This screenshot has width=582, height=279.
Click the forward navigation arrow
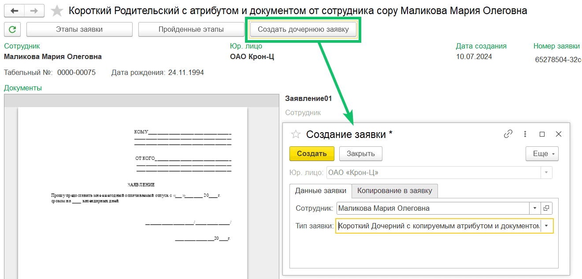(34, 11)
